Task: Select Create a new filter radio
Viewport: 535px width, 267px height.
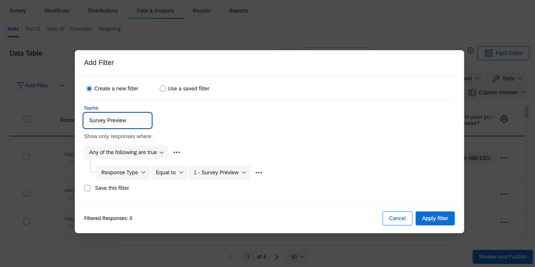Action: (89, 89)
